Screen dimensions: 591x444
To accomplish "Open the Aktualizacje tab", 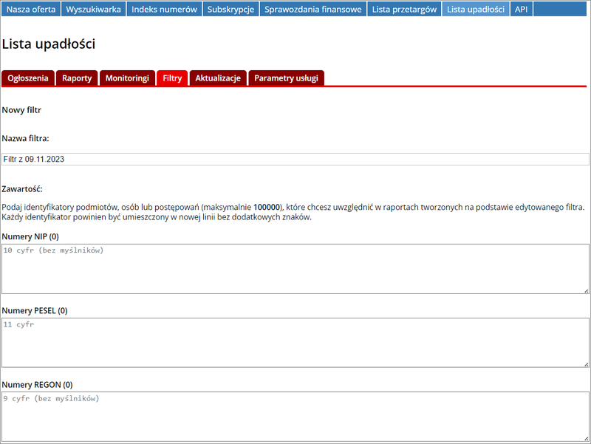I will point(218,78).
